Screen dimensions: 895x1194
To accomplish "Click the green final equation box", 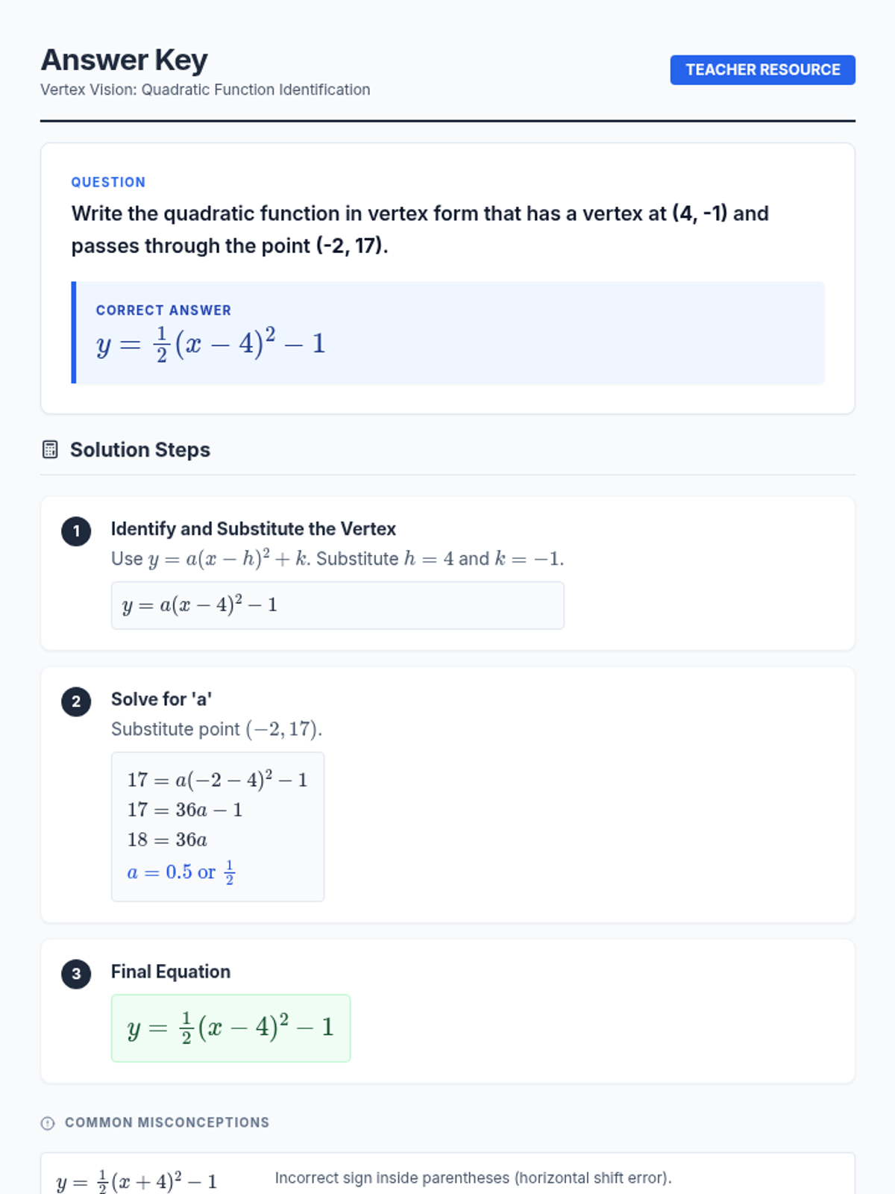I will pos(230,1028).
